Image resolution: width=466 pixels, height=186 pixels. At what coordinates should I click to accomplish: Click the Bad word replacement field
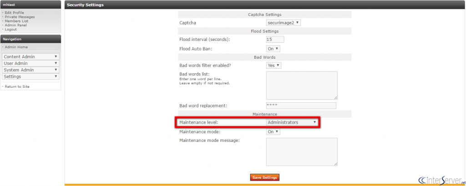tap(301, 106)
